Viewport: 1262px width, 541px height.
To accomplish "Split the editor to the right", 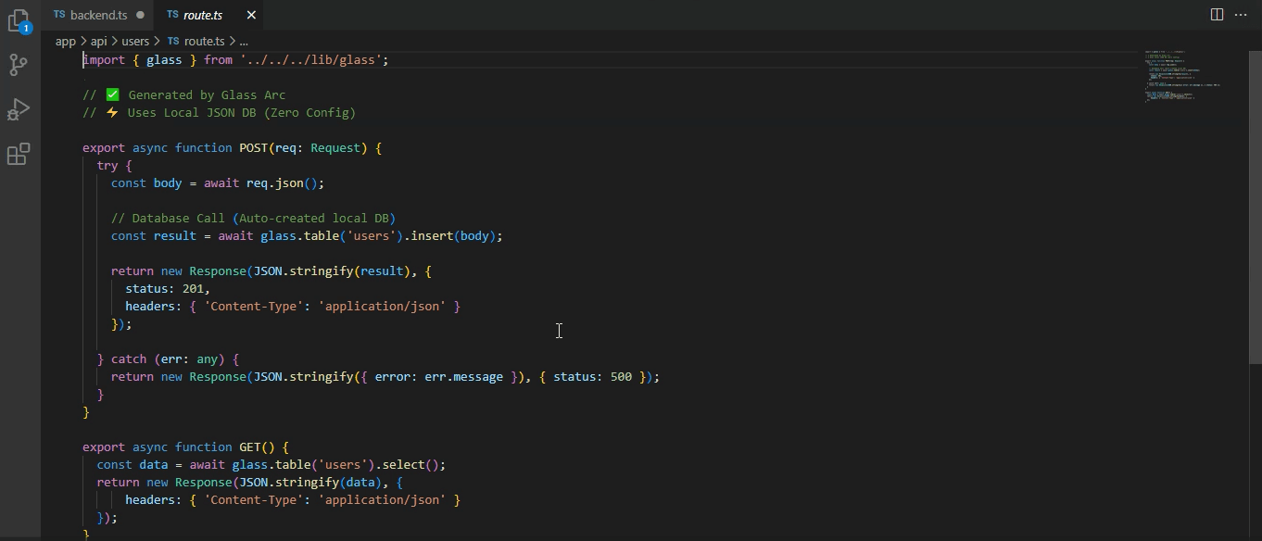I will [1217, 15].
